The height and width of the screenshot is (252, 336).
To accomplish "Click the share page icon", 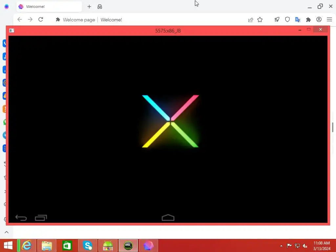I will click(x=250, y=20).
